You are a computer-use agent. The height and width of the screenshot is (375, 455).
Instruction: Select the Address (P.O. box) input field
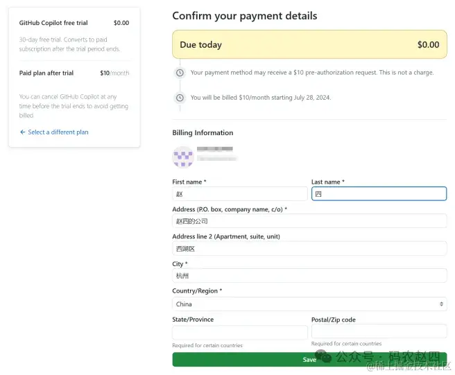tap(309, 221)
